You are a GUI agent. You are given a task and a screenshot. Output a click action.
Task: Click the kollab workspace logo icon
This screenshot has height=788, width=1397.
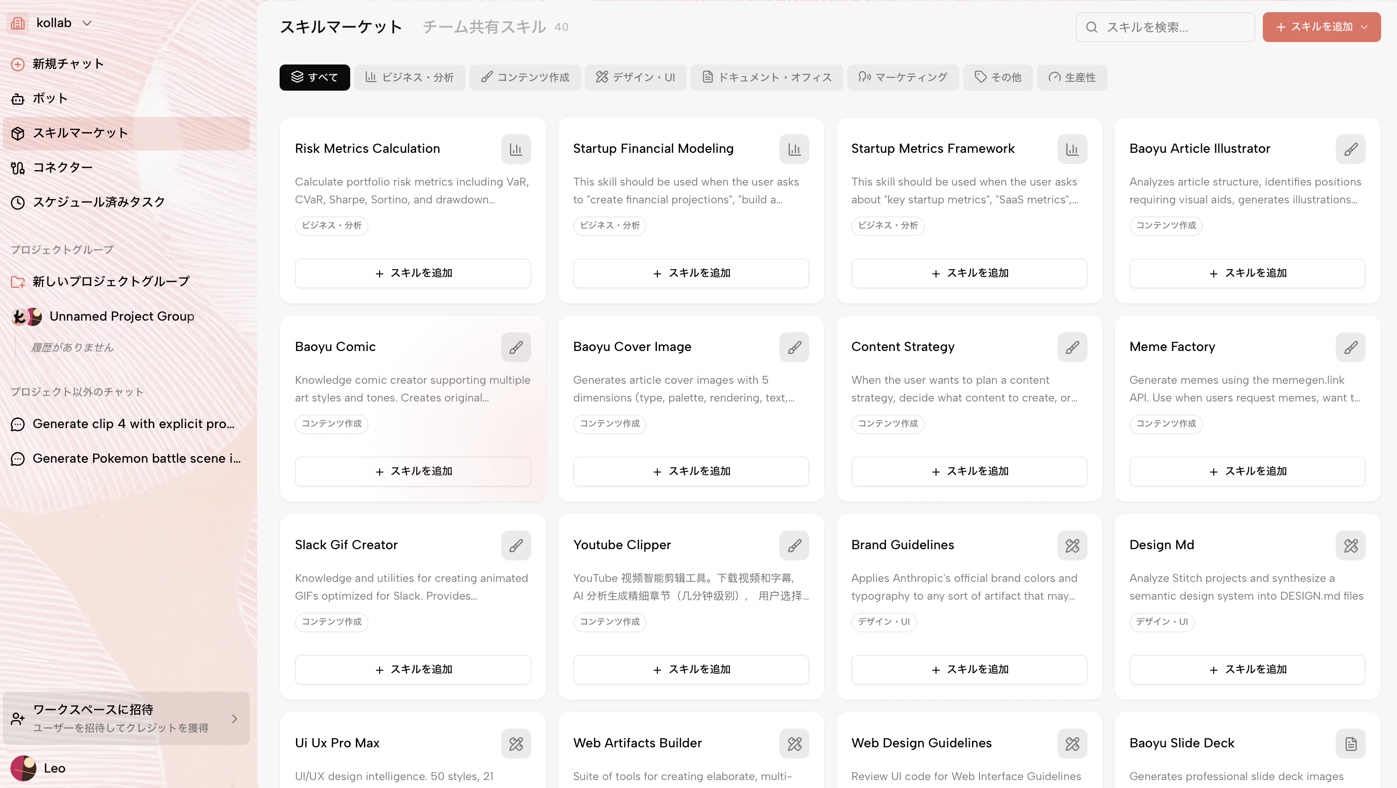point(18,23)
